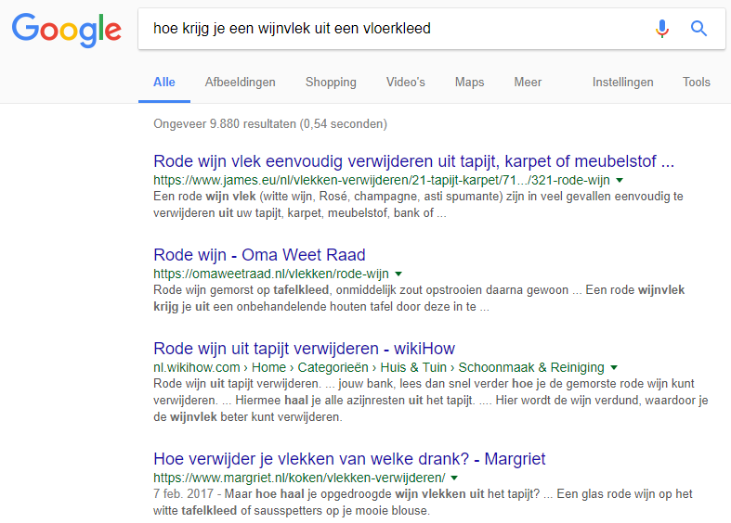Image resolution: width=731 pixels, height=523 pixels.
Task: Click the Tools option
Action: (x=697, y=83)
